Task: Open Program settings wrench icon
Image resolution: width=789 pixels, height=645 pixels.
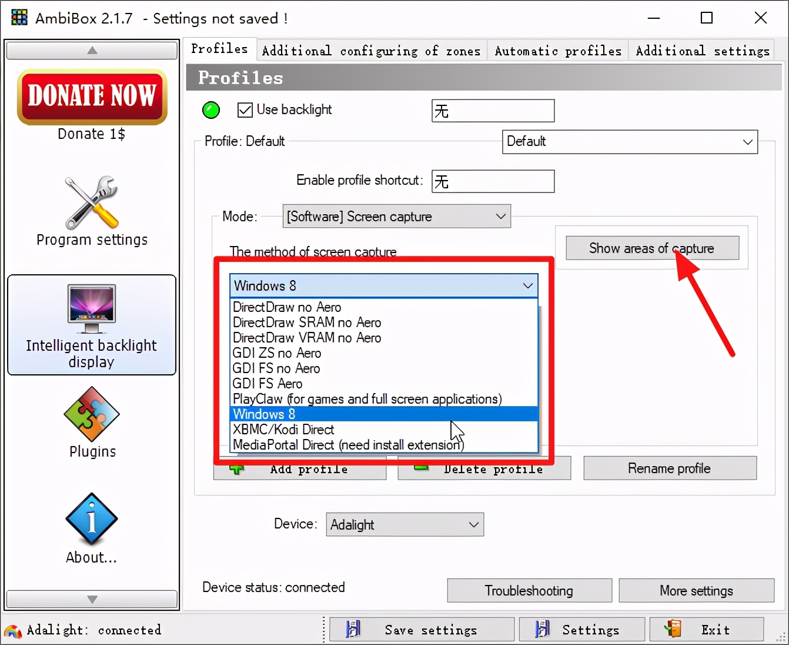Action: 92,202
